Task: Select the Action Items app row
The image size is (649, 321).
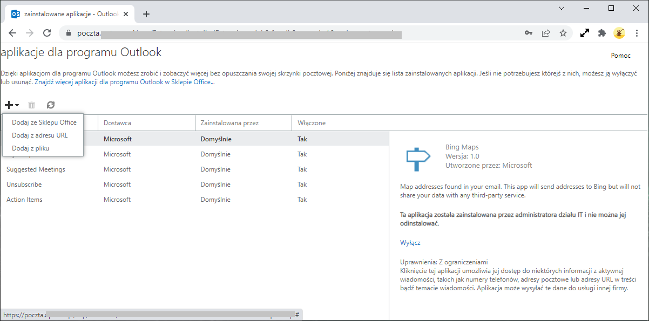Action: point(24,199)
